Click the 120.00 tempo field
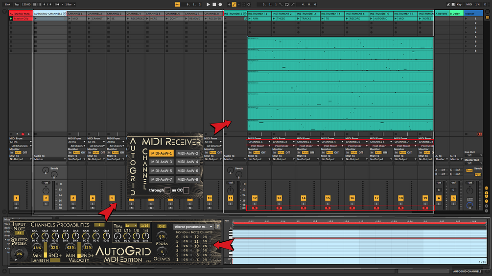This screenshot has height=276, width=492. click(26, 4)
